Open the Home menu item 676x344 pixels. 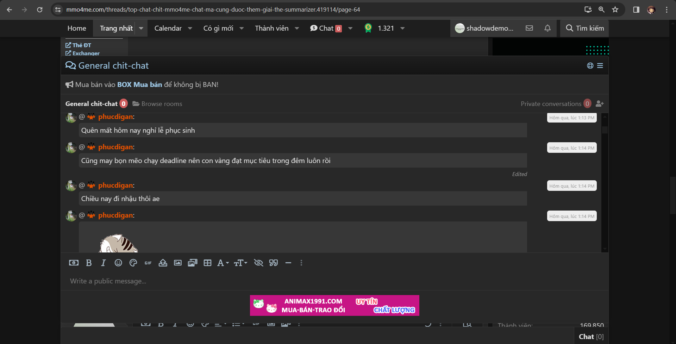[77, 29]
